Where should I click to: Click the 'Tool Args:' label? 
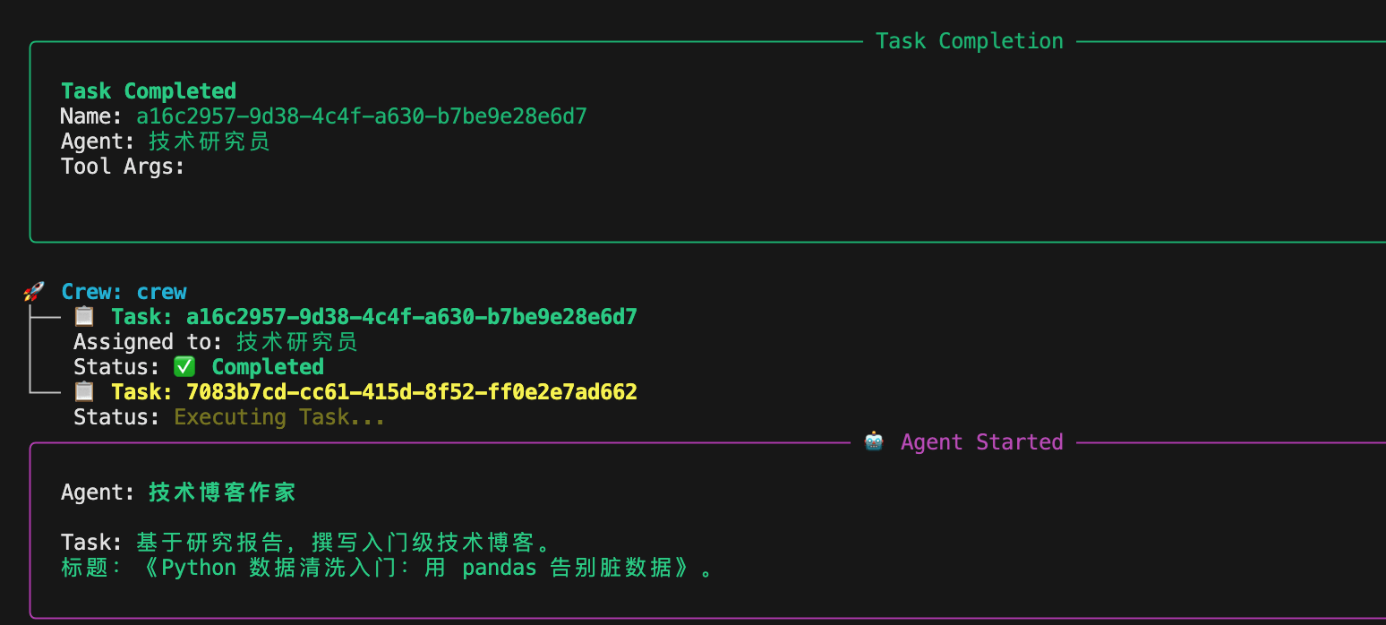123,167
